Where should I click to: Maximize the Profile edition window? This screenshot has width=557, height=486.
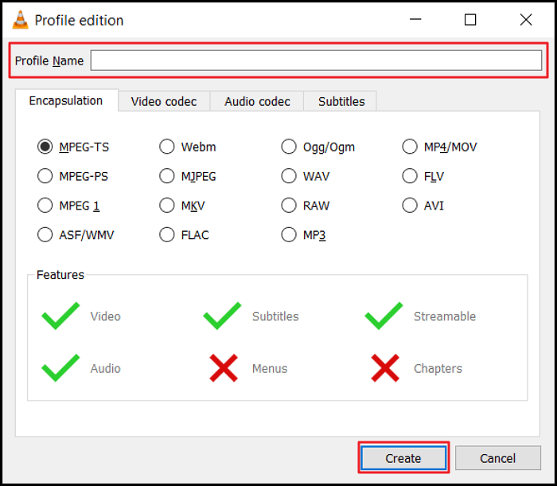(470, 20)
